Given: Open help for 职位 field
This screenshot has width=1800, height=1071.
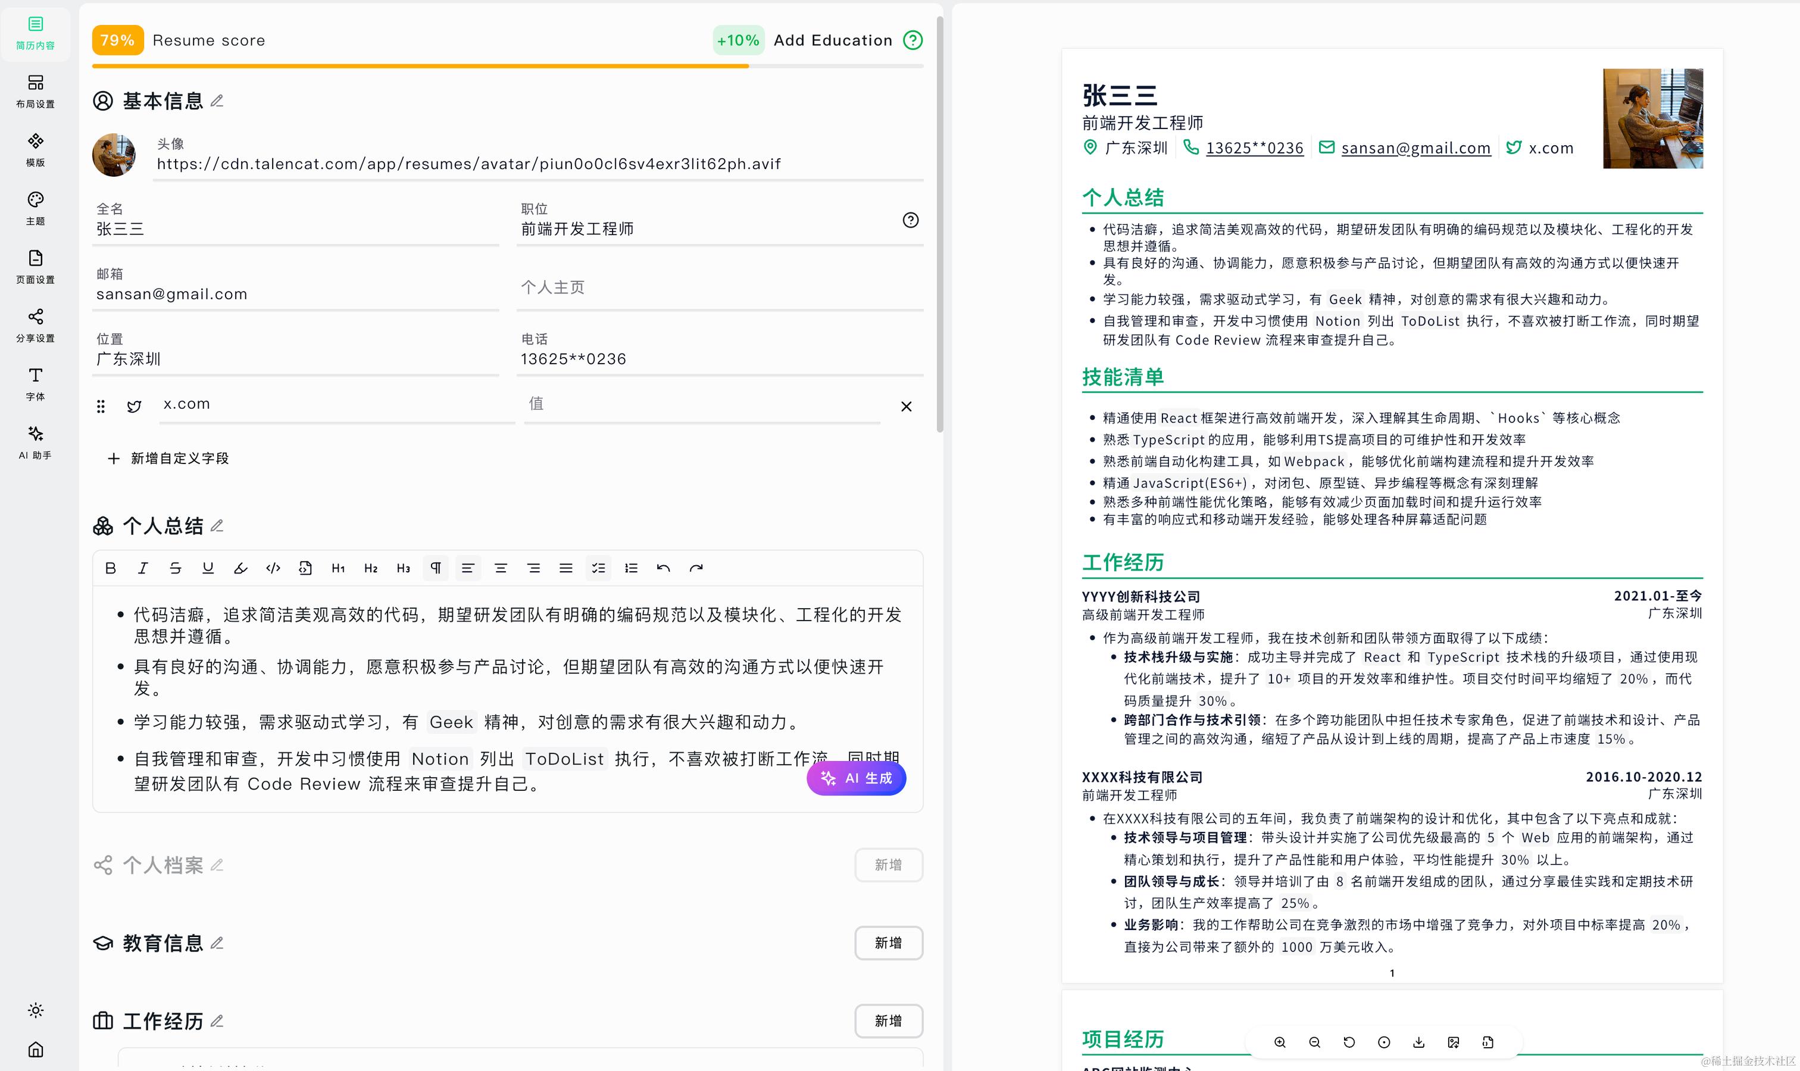Looking at the screenshot, I should click(911, 220).
